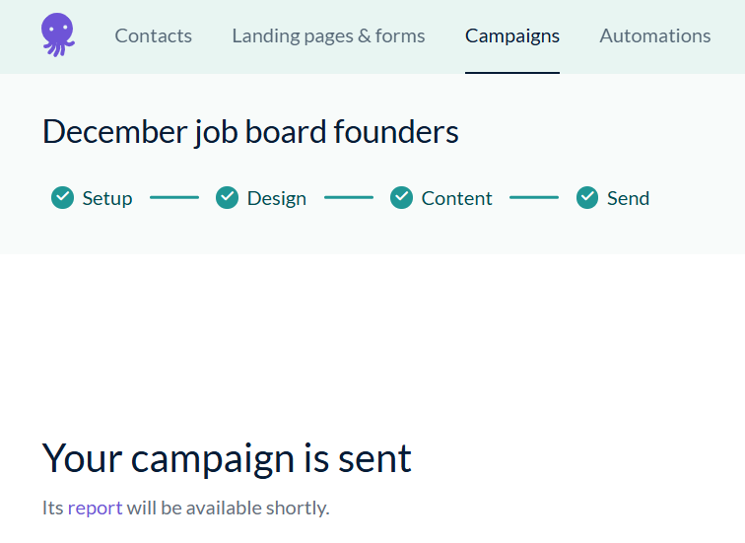This screenshot has height=543, width=745.
Task: Click the EmailOctopus octopus logo
Action: click(57, 34)
